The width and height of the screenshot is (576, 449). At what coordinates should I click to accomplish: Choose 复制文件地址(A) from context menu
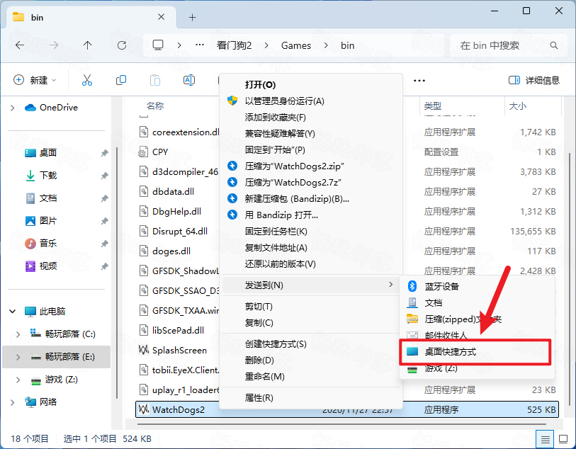pos(276,248)
